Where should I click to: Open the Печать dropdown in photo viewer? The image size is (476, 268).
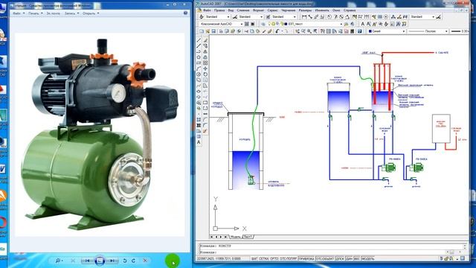point(35,13)
